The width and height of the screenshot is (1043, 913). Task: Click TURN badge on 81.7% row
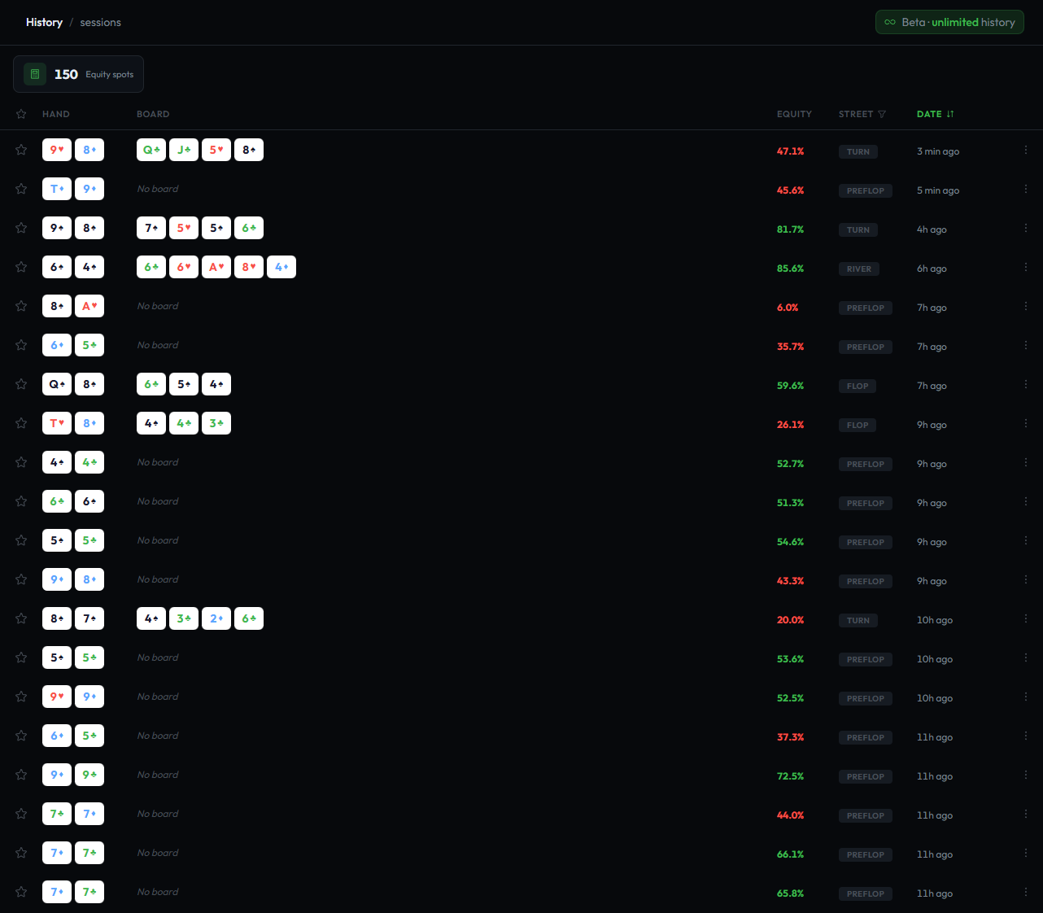click(x=858, y=229)
